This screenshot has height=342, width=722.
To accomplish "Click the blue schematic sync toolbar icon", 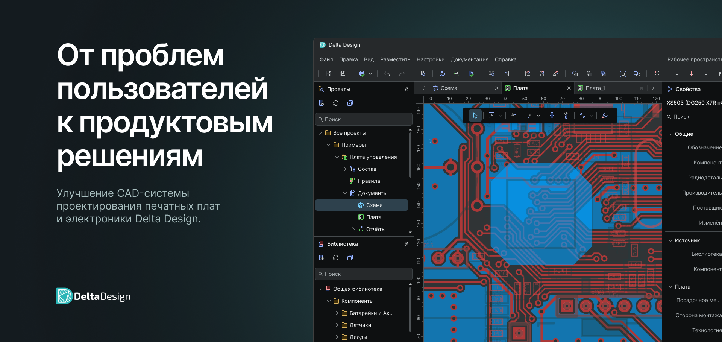I will click(x=442, y=74).
